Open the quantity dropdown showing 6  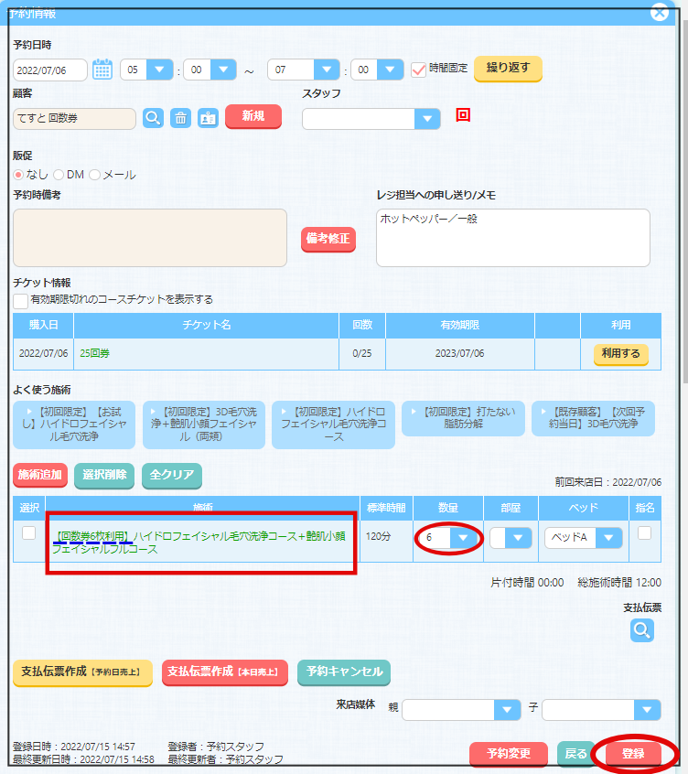(x=465, y=538)
